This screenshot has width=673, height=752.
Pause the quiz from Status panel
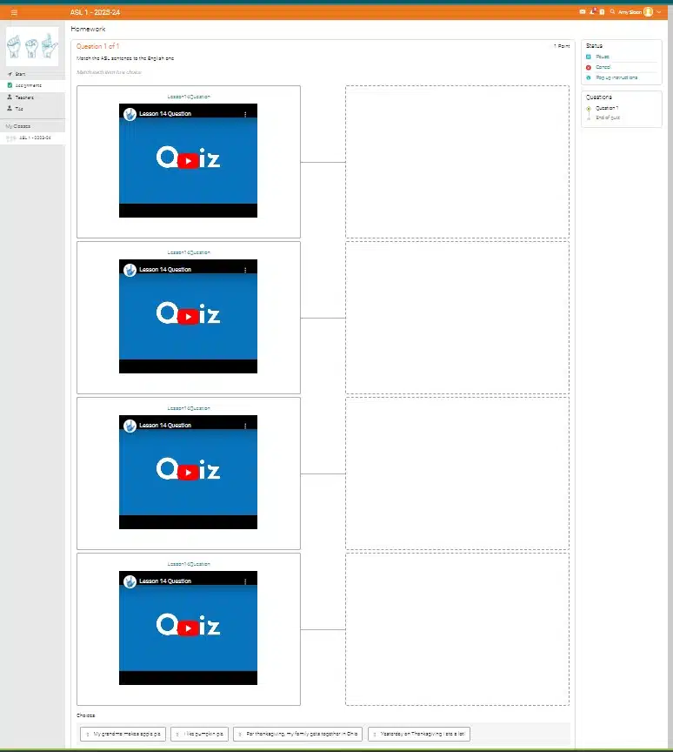pyautogui.click(x=602, y=57)
